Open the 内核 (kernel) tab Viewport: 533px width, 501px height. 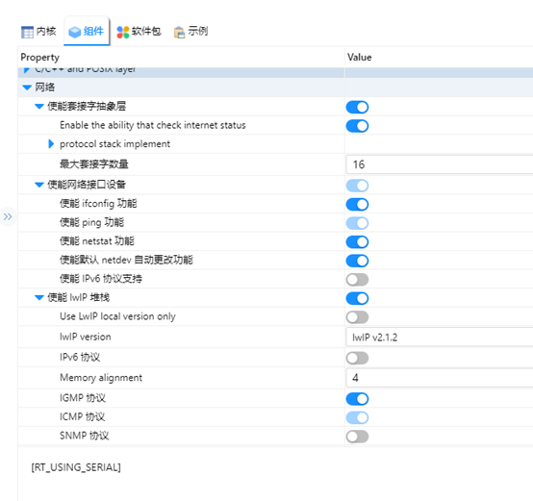pyautogui.click(x=38, y=32)
